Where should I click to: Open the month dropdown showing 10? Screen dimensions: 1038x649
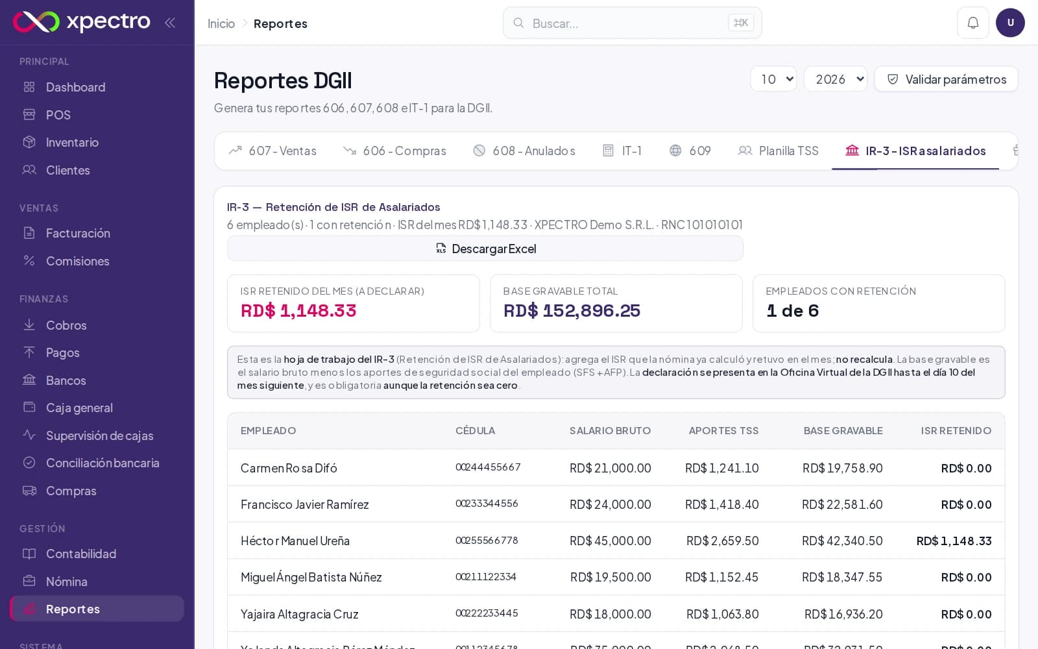point(773,79)
